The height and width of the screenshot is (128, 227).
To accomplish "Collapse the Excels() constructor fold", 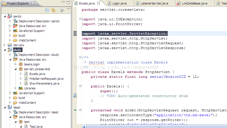I will [80, 86].
